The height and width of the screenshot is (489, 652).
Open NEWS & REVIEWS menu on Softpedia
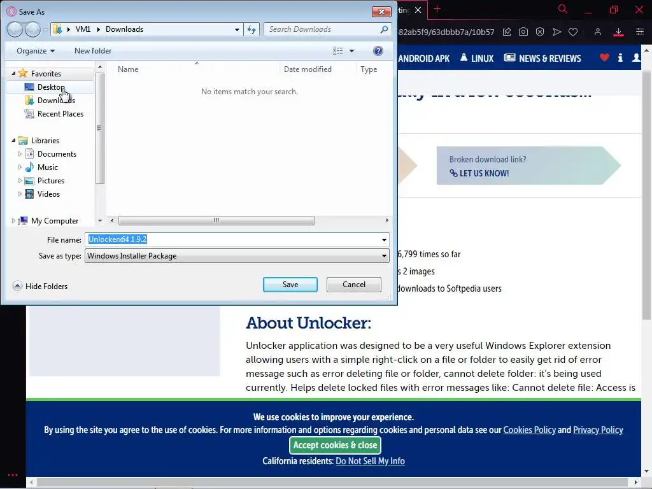[542, 58]
